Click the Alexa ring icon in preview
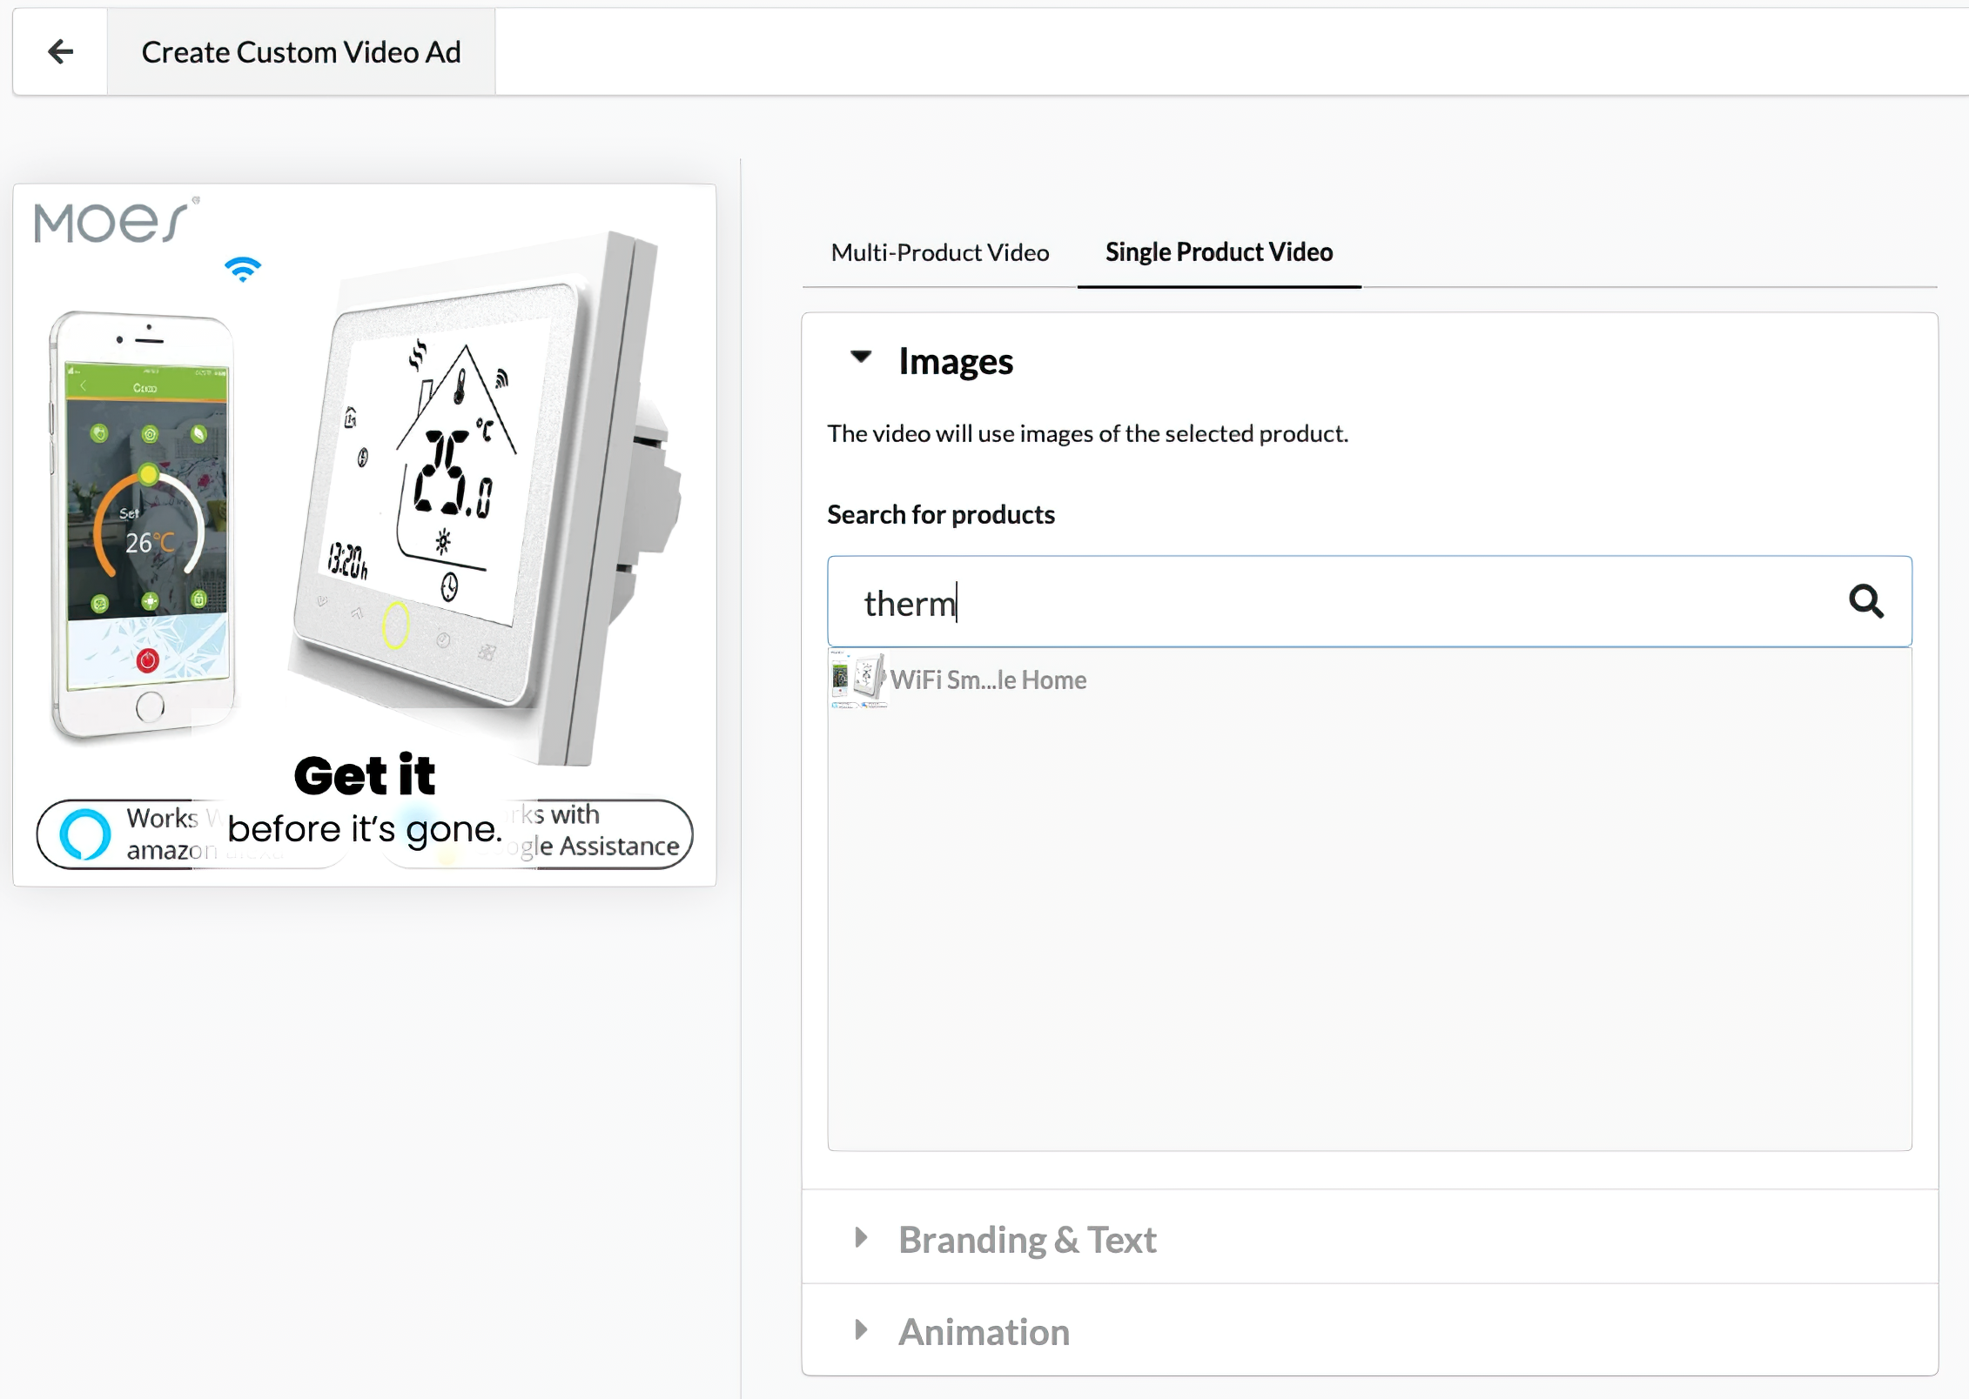This screenshot has height=1399, width=1969. point(84,833)
